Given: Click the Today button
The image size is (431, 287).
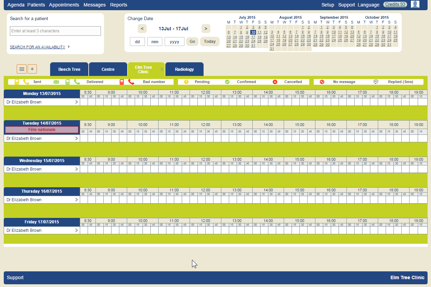Looking at the screenshot, I should (210, 42).
